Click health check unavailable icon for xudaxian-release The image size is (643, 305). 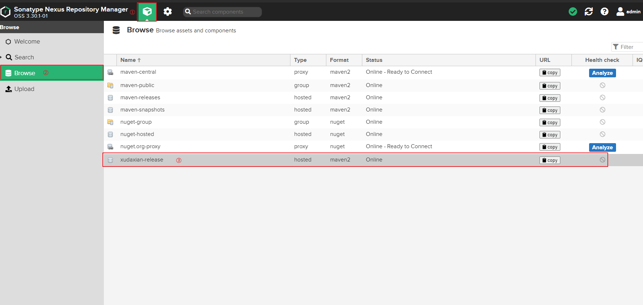pos(602,160)
